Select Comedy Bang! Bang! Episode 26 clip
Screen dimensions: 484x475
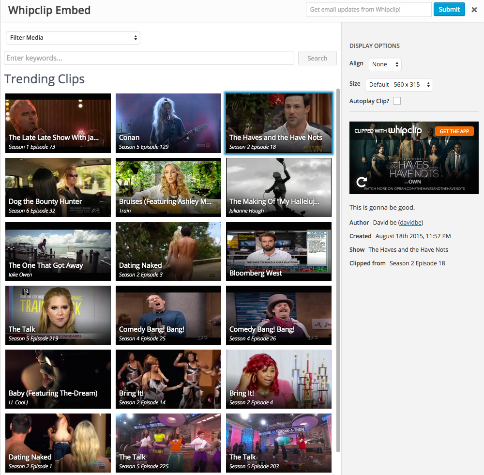pos(279,315)
